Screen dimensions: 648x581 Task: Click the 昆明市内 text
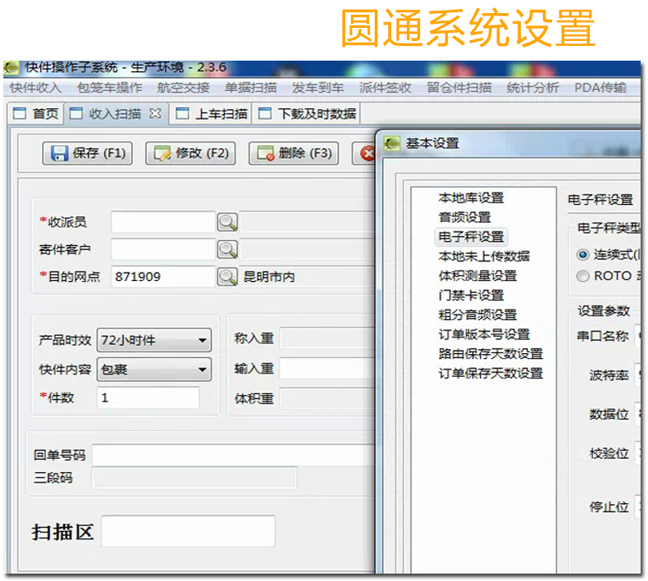[x=269, y=277]
